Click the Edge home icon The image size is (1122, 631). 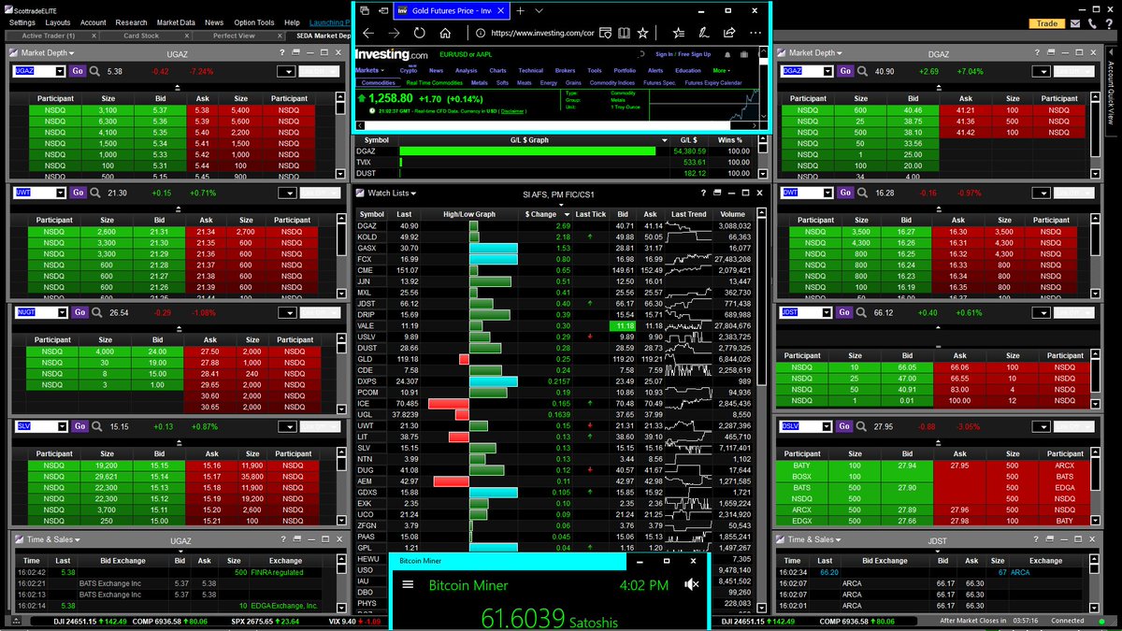pos(446,33)
